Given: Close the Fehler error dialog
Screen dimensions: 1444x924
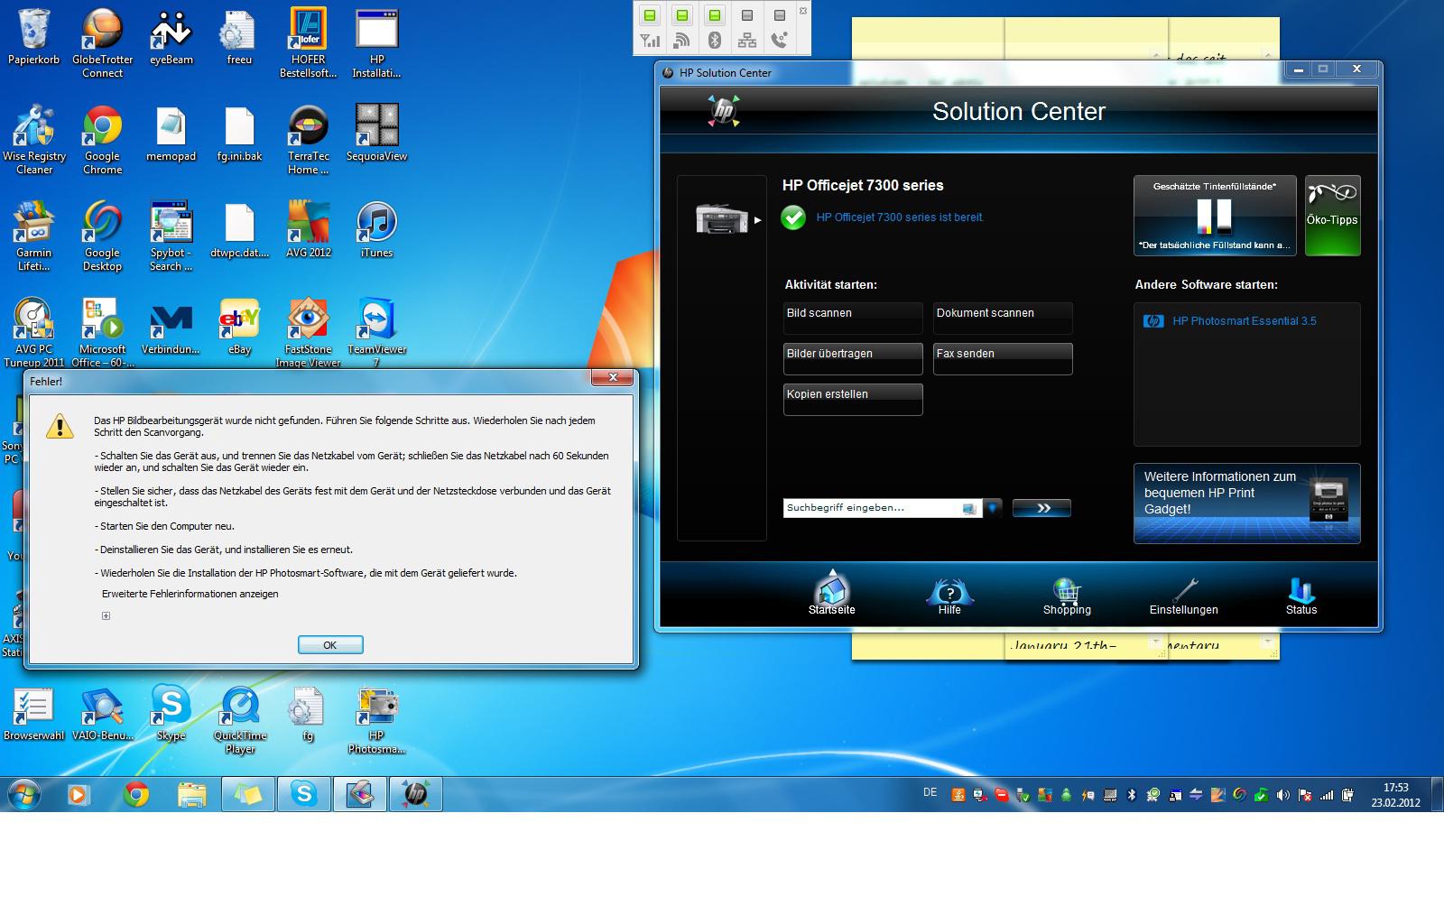Looking at the screenshot, I should 613,377.
